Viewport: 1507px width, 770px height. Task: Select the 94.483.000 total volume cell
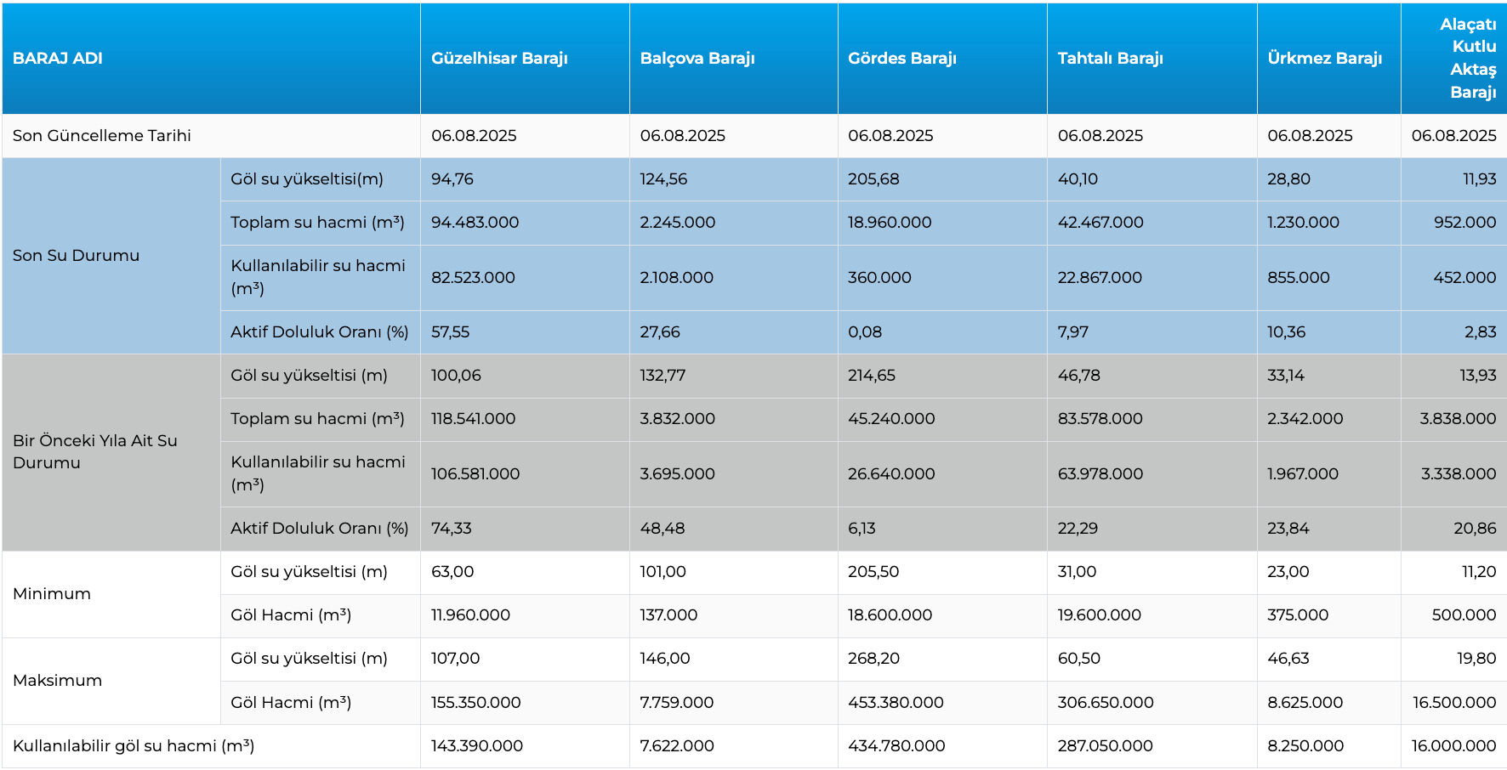click(x=475, y=223)
